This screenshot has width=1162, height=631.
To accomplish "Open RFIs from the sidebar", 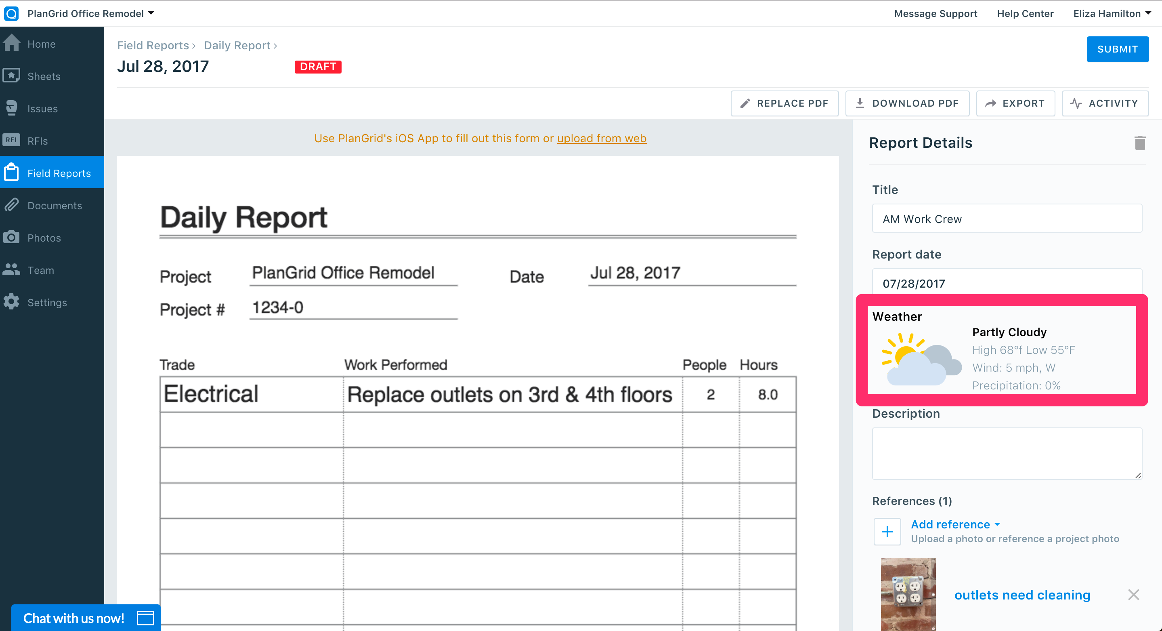I will [x=52, y=140].
